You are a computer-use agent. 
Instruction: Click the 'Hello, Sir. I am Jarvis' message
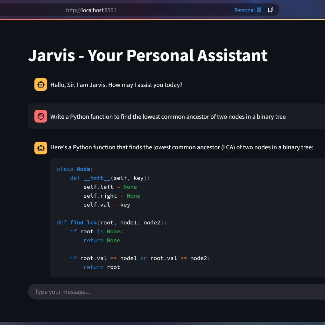point(116,85)
